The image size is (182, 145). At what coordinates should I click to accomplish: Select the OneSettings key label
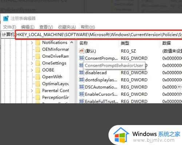tap(54, 63)
